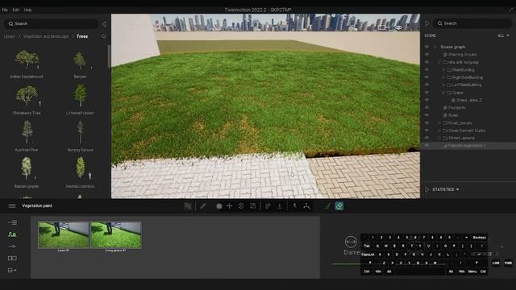The image size is (516, 290).
Task: Click the Vegetation paint label
Action: click(37, 206)
